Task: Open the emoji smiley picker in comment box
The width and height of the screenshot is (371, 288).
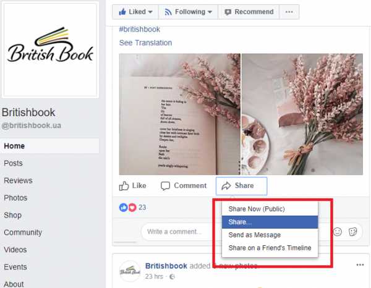Action: [x=338, y=232]
